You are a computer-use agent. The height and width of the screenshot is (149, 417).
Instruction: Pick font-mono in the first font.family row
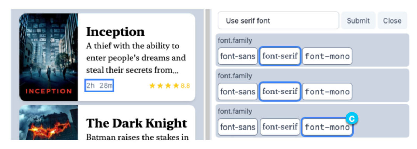pos(327,56)
